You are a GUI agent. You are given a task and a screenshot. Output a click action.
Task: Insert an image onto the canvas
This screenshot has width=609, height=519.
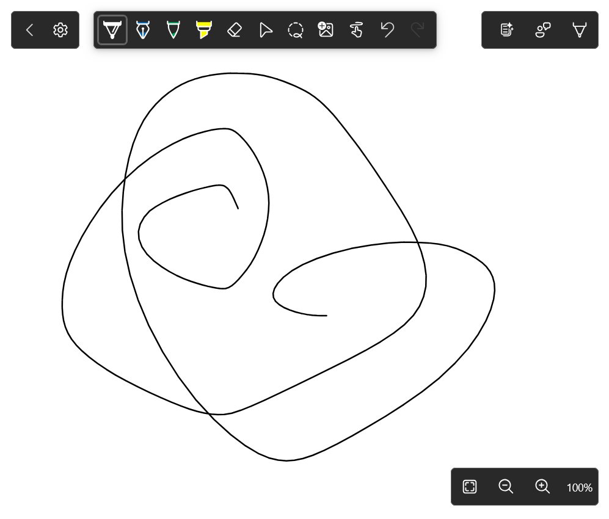[x=326, y=29]
